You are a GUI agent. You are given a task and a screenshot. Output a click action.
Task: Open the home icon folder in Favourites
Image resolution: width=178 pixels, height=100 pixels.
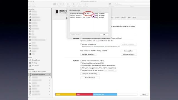pyautogui.click(x=30, y=51)
